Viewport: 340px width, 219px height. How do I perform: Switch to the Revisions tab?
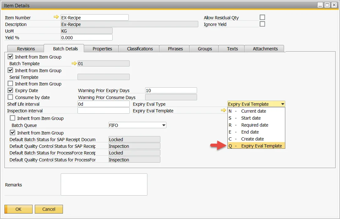pos(26,49)
